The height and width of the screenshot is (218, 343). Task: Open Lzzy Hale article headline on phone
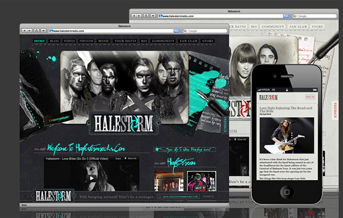(286, 109)
